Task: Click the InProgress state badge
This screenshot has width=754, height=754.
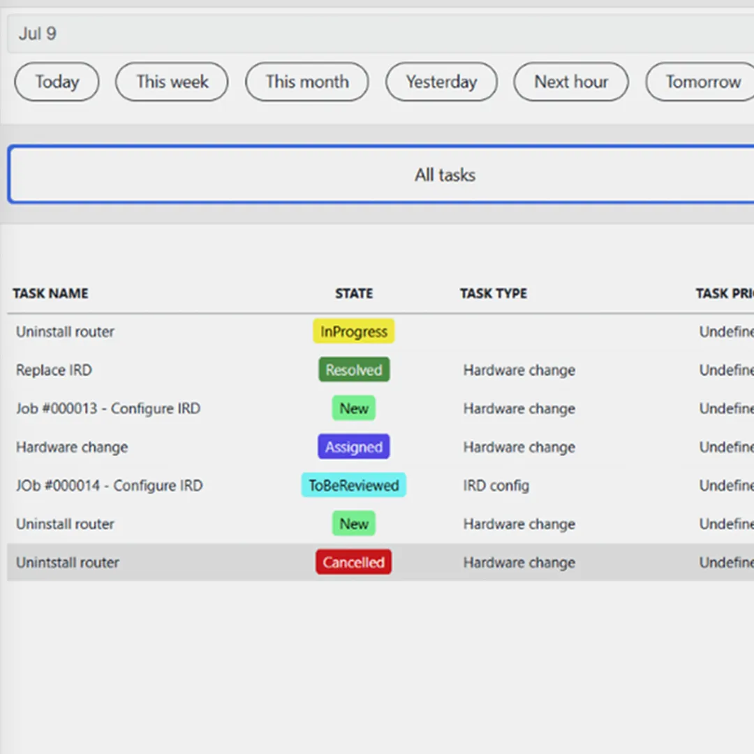Action: 354,332
